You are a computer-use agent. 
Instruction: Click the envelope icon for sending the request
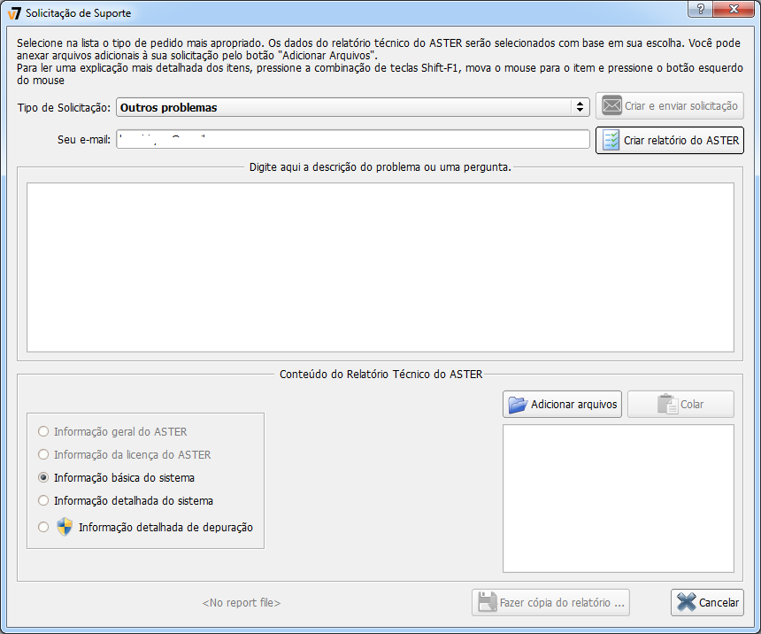tap(611, 106)
